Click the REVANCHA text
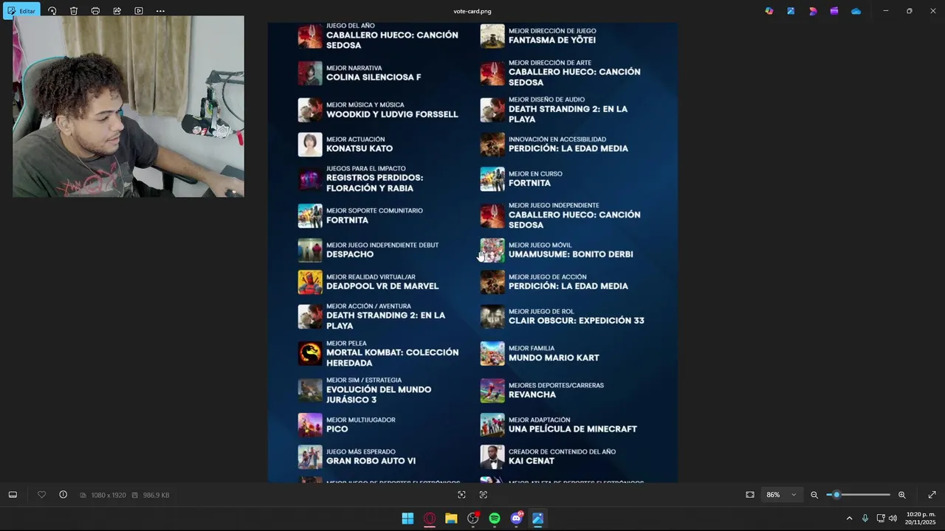Viewport: 945px width, 531px height. pos(532,395)
